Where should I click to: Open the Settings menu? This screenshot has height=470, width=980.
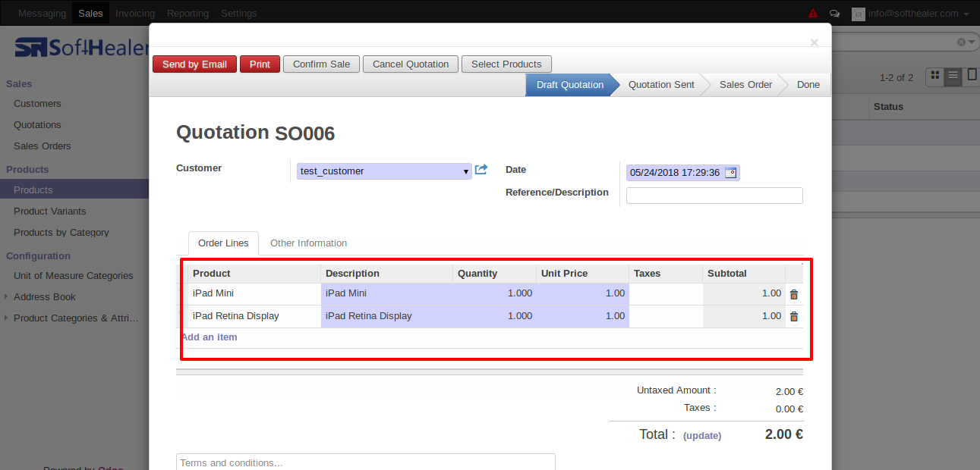pyautogui.click(x=239, y=13)
